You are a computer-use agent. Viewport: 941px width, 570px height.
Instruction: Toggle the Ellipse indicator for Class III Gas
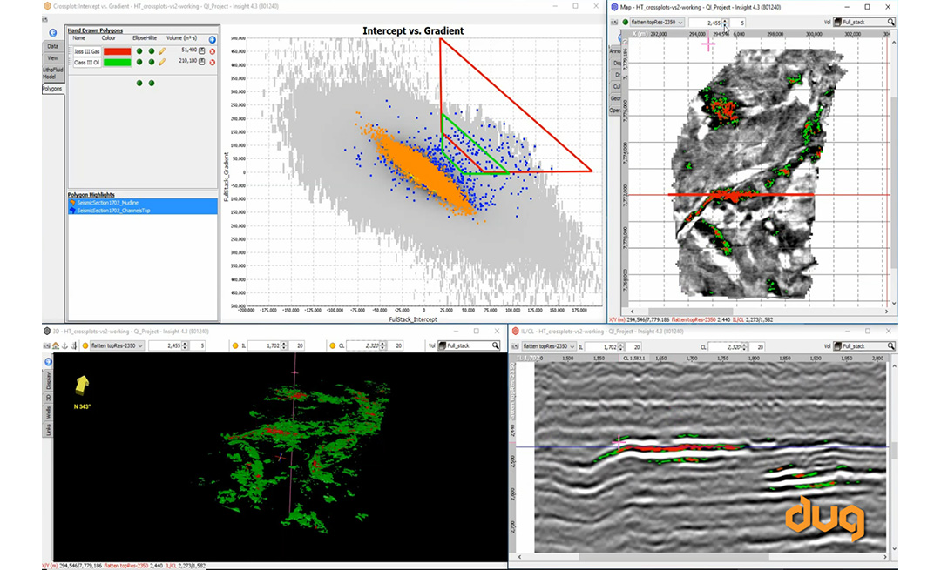click(x=139, y=50)
